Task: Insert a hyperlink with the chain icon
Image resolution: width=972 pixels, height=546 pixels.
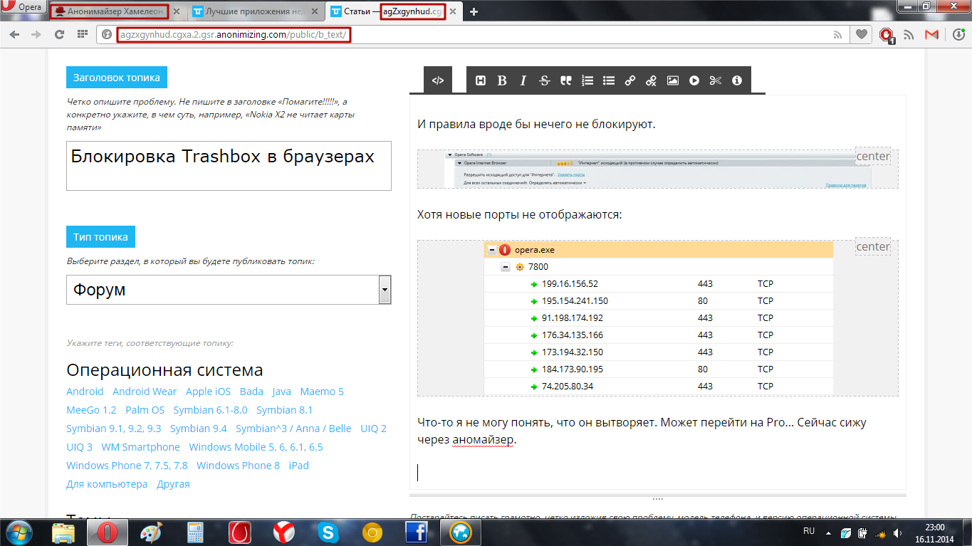Action: pos(630,80)
